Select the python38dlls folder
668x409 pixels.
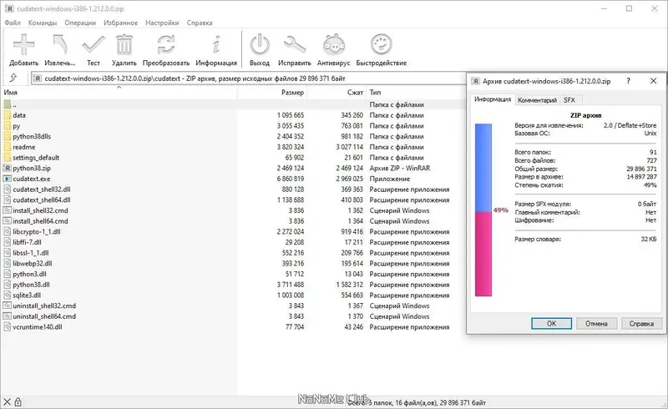click(32, 136)
